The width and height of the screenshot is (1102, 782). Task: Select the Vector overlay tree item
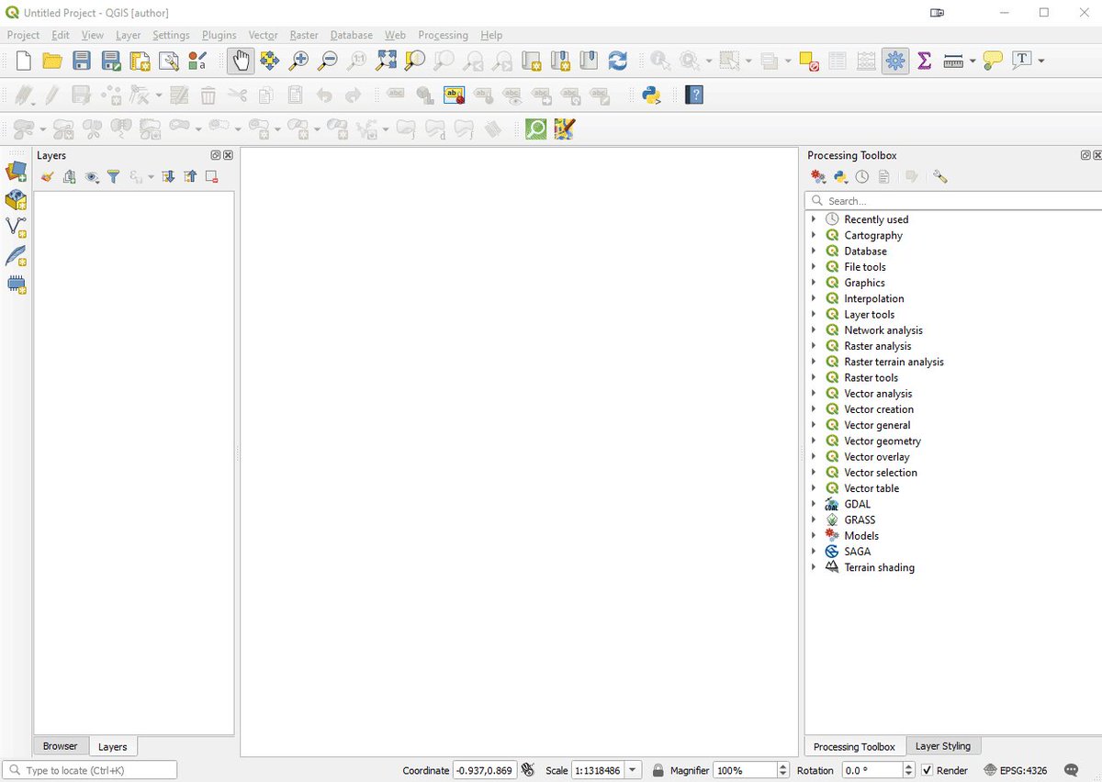coord(877,456)
